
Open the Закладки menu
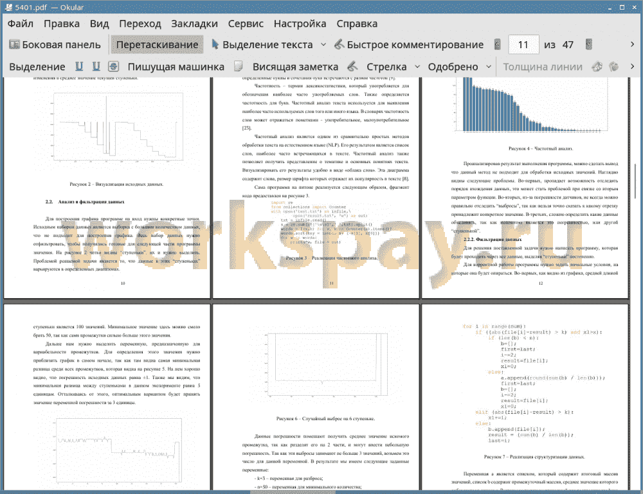pos(194,24)
